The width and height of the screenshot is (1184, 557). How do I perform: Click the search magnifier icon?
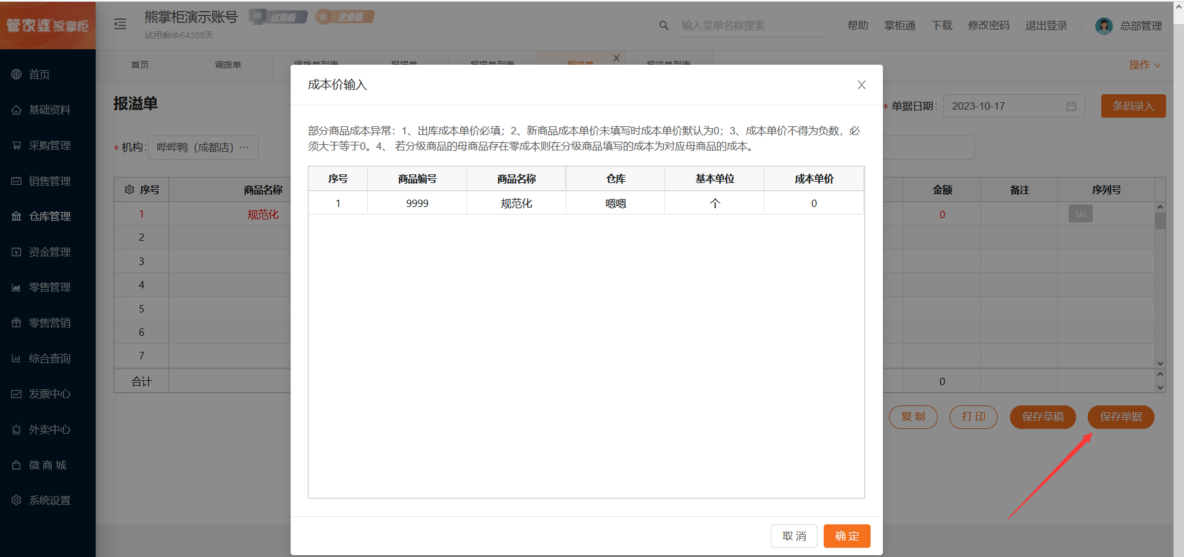[664, 25]
